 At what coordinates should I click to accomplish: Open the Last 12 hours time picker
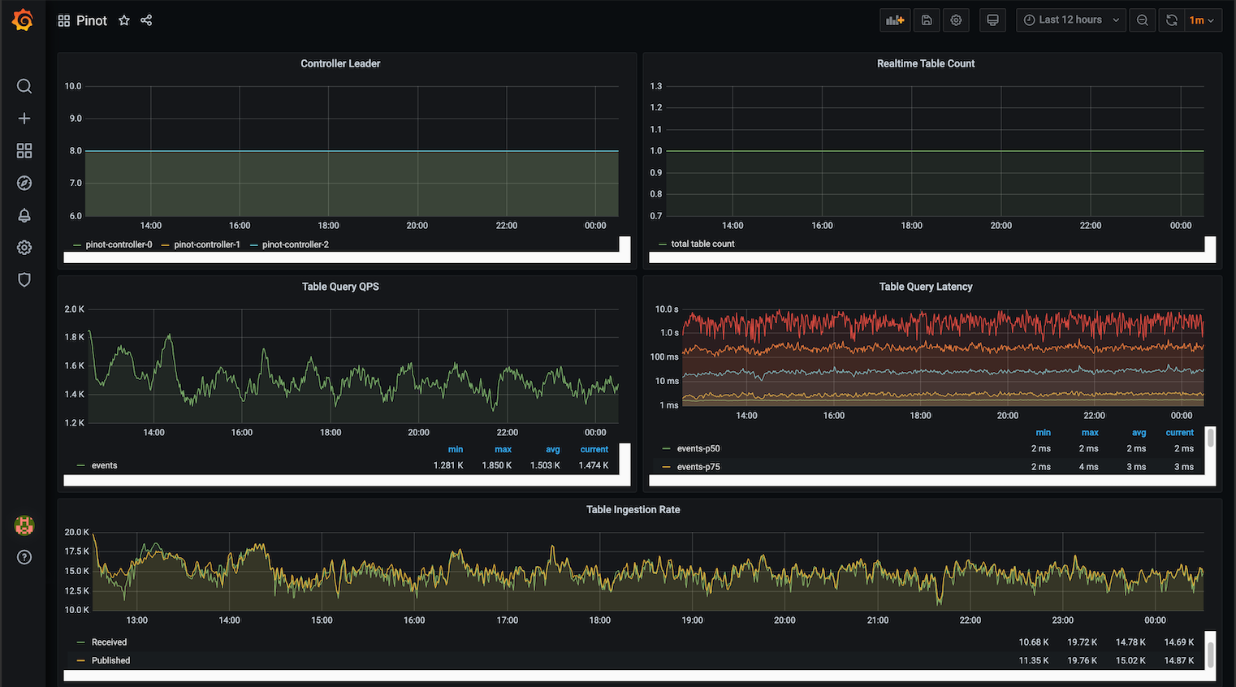[x=1070, y=20]
